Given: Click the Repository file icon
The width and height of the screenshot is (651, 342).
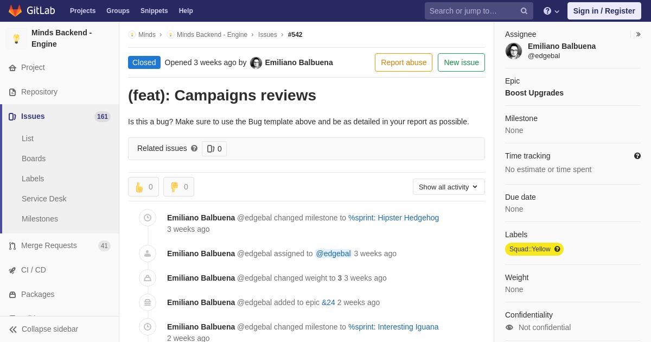Looking at the screenshot, I should [12, 92].
